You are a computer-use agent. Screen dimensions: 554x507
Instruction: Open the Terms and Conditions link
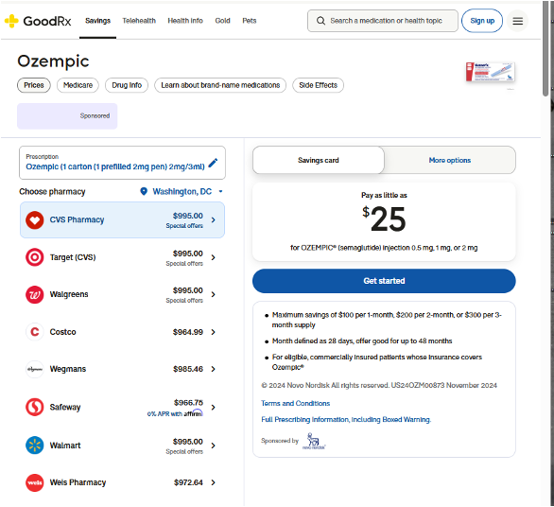(295, 403)
